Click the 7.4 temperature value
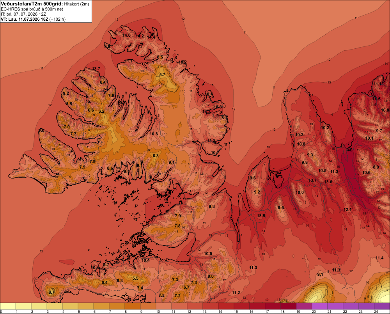 [140, 288]
